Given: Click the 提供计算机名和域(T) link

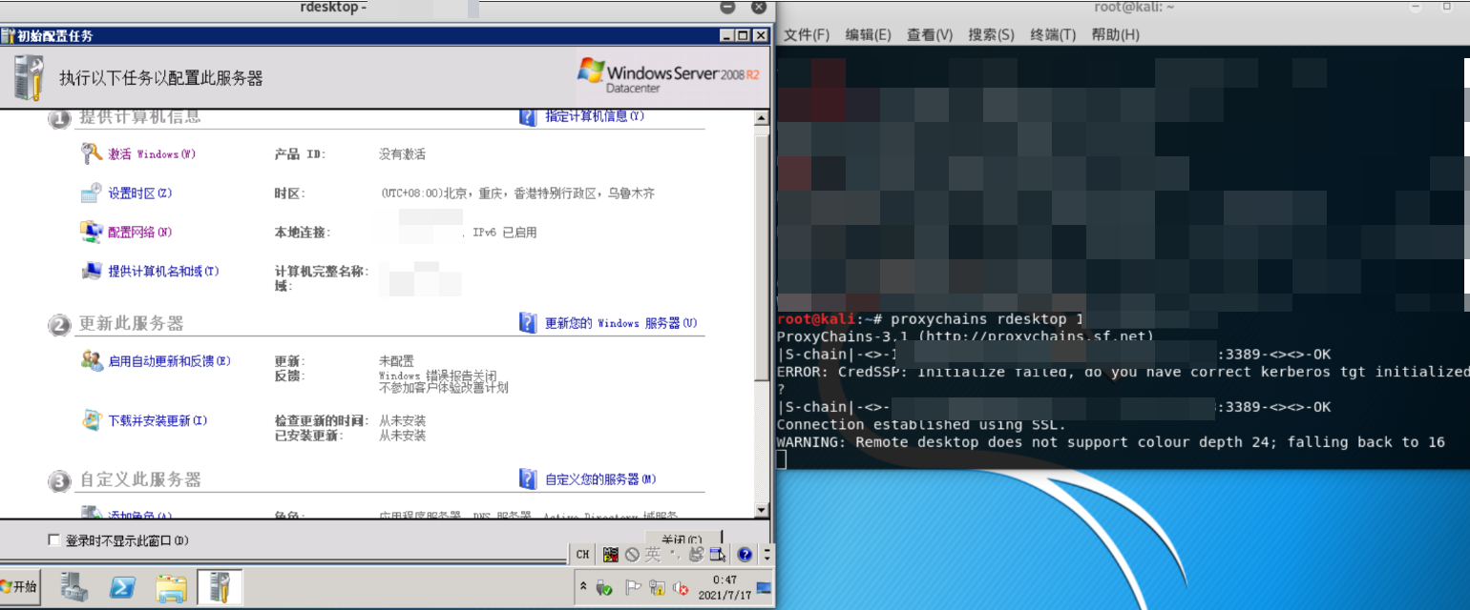Looking at the screenshot, I should [163, 271].
